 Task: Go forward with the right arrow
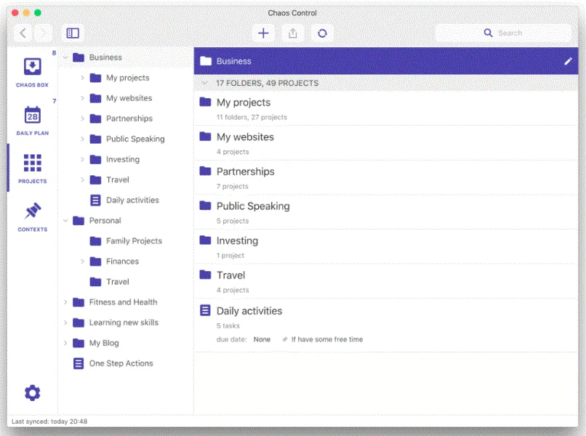tap(44, 33)
